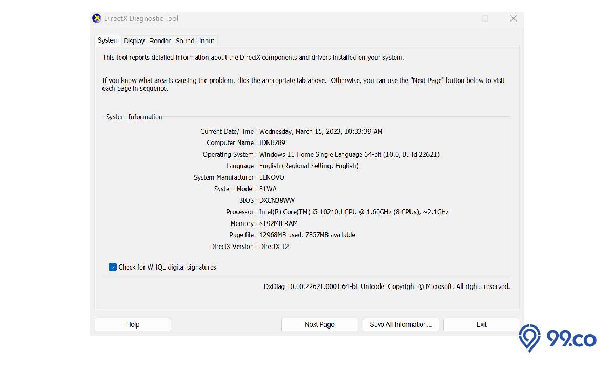Open the Display tab
The width and height of the screenshot is (615, 369).
(x=134, y=41)
